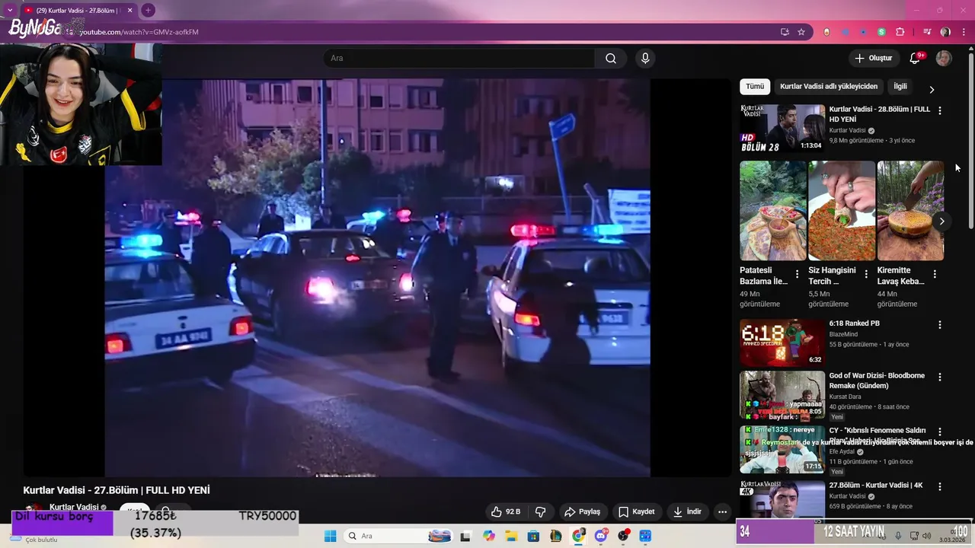This screenshot has height=548, width=975.
Task: Open Discord from taskbar
Action: tap(601, 536)
